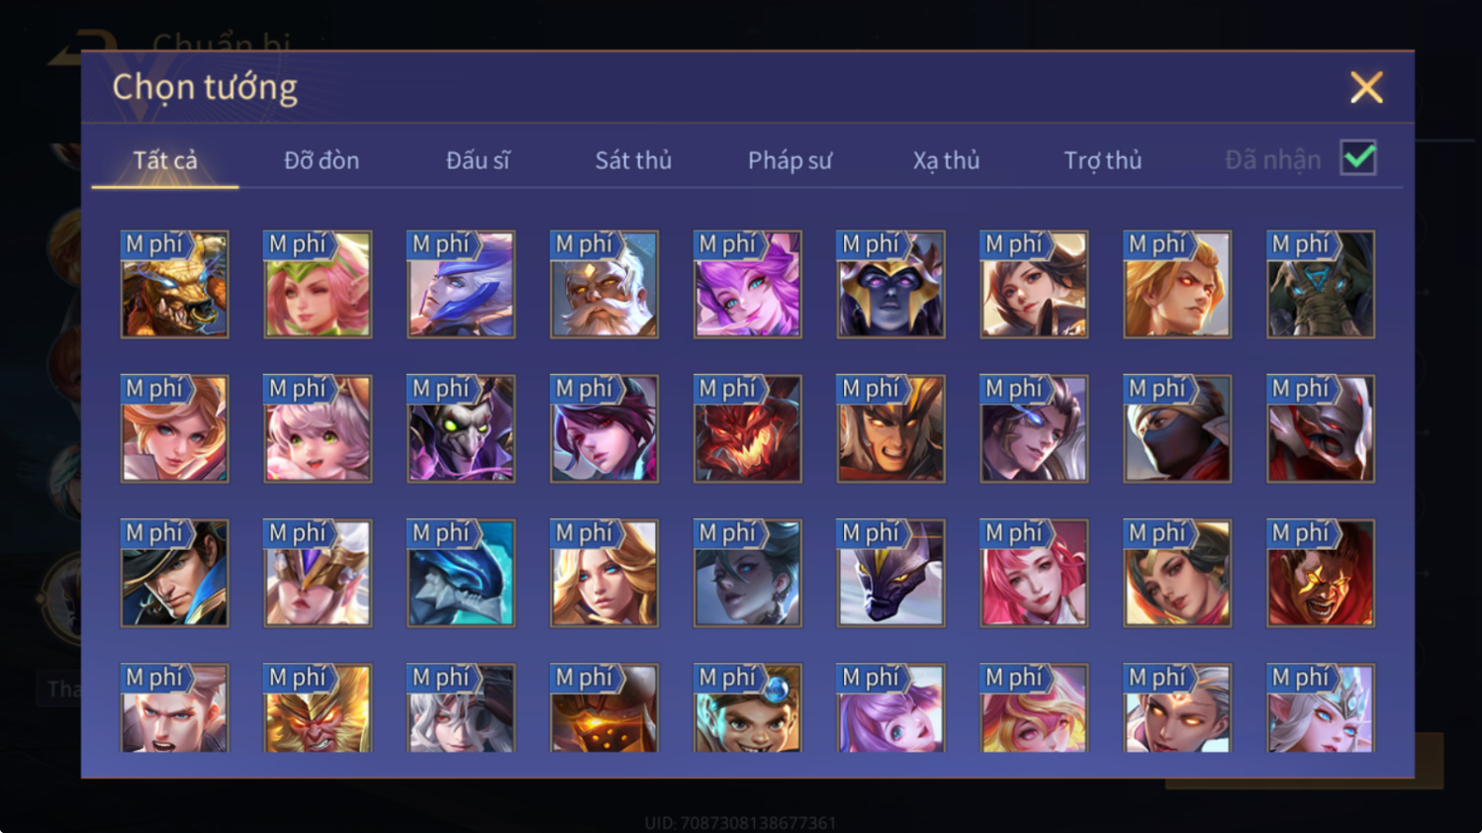This screenshot has height=833, width=1482.
Task: Close the Chọn tướng dialog
Action: pyautogui.click(x=1366, y=88)
